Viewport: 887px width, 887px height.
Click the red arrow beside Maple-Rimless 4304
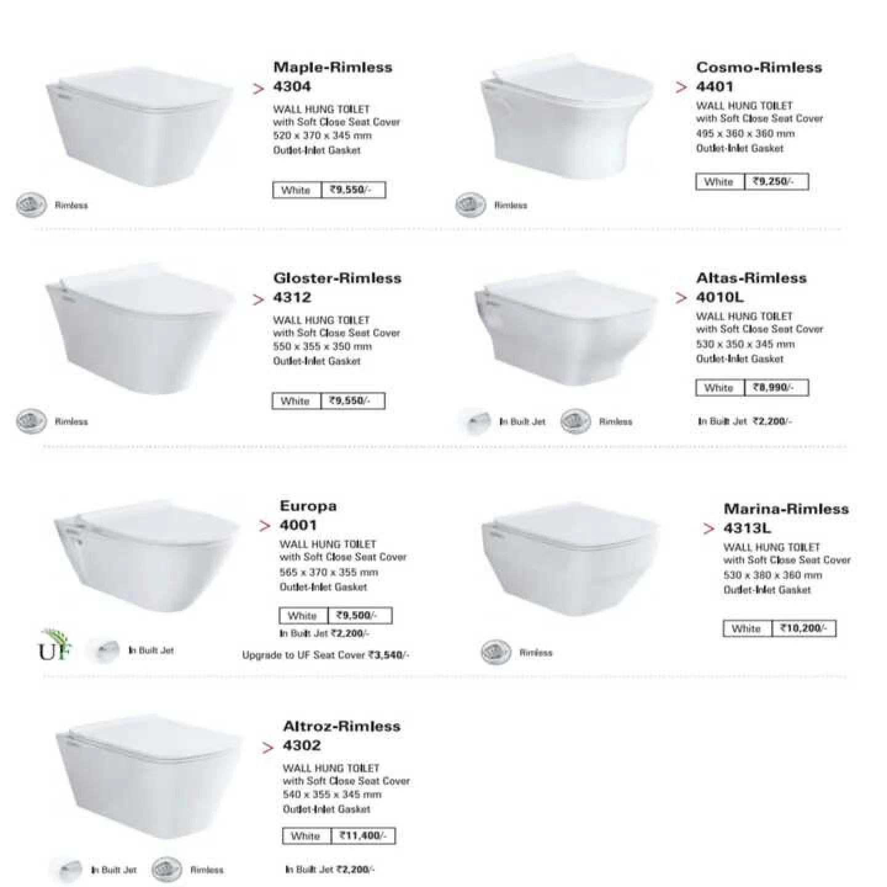[x=259, y=89]
